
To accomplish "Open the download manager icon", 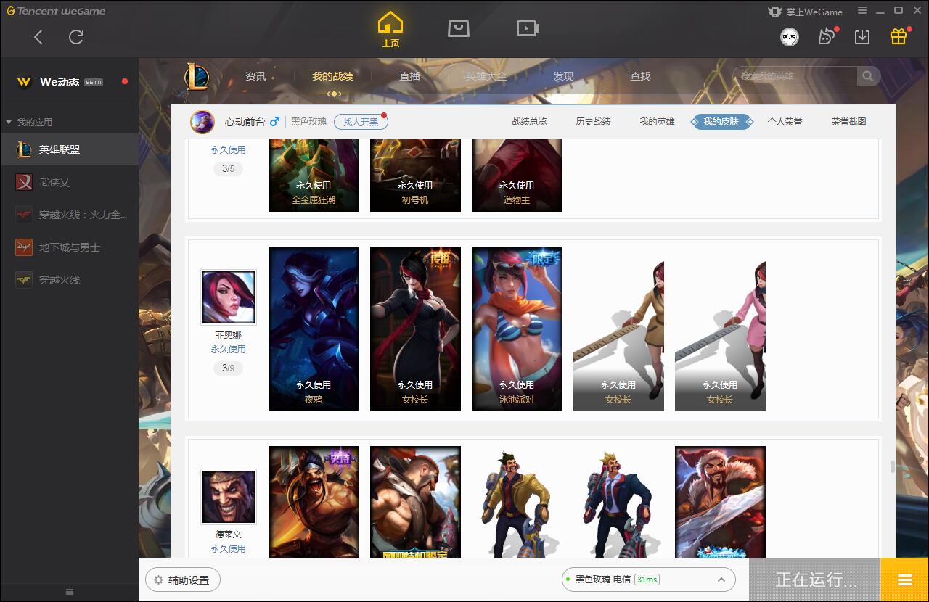I will tap(862, 36).
